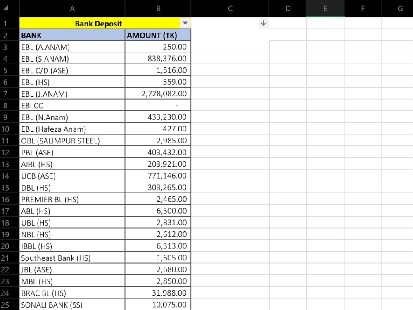This screenshot has height=310, width=413.
Task: Select the EBL C/D (ASE) cell
Action: pos(72,70)
